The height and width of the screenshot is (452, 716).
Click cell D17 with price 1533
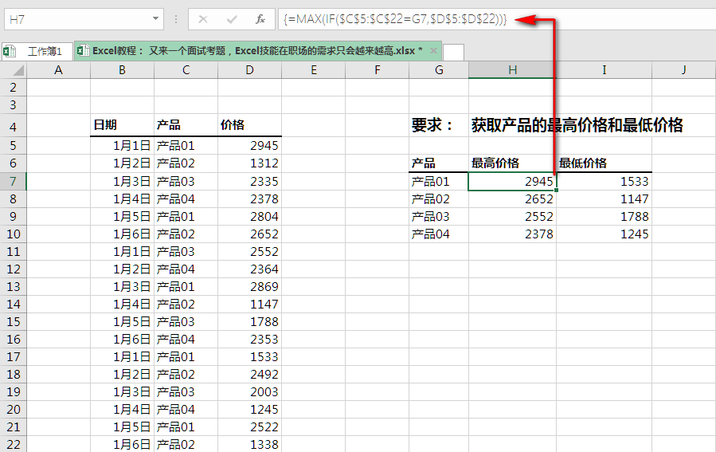click(250, 356)
